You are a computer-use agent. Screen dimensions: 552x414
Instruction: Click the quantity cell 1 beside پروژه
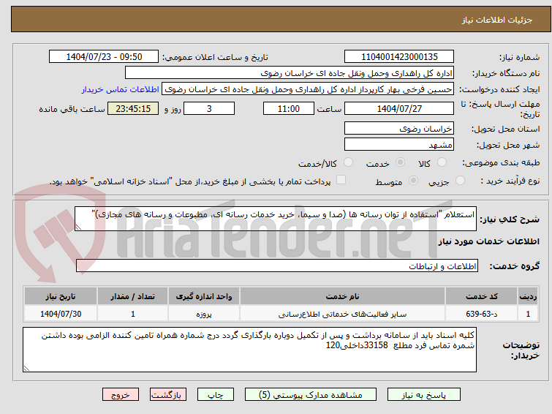click(133, 314)
